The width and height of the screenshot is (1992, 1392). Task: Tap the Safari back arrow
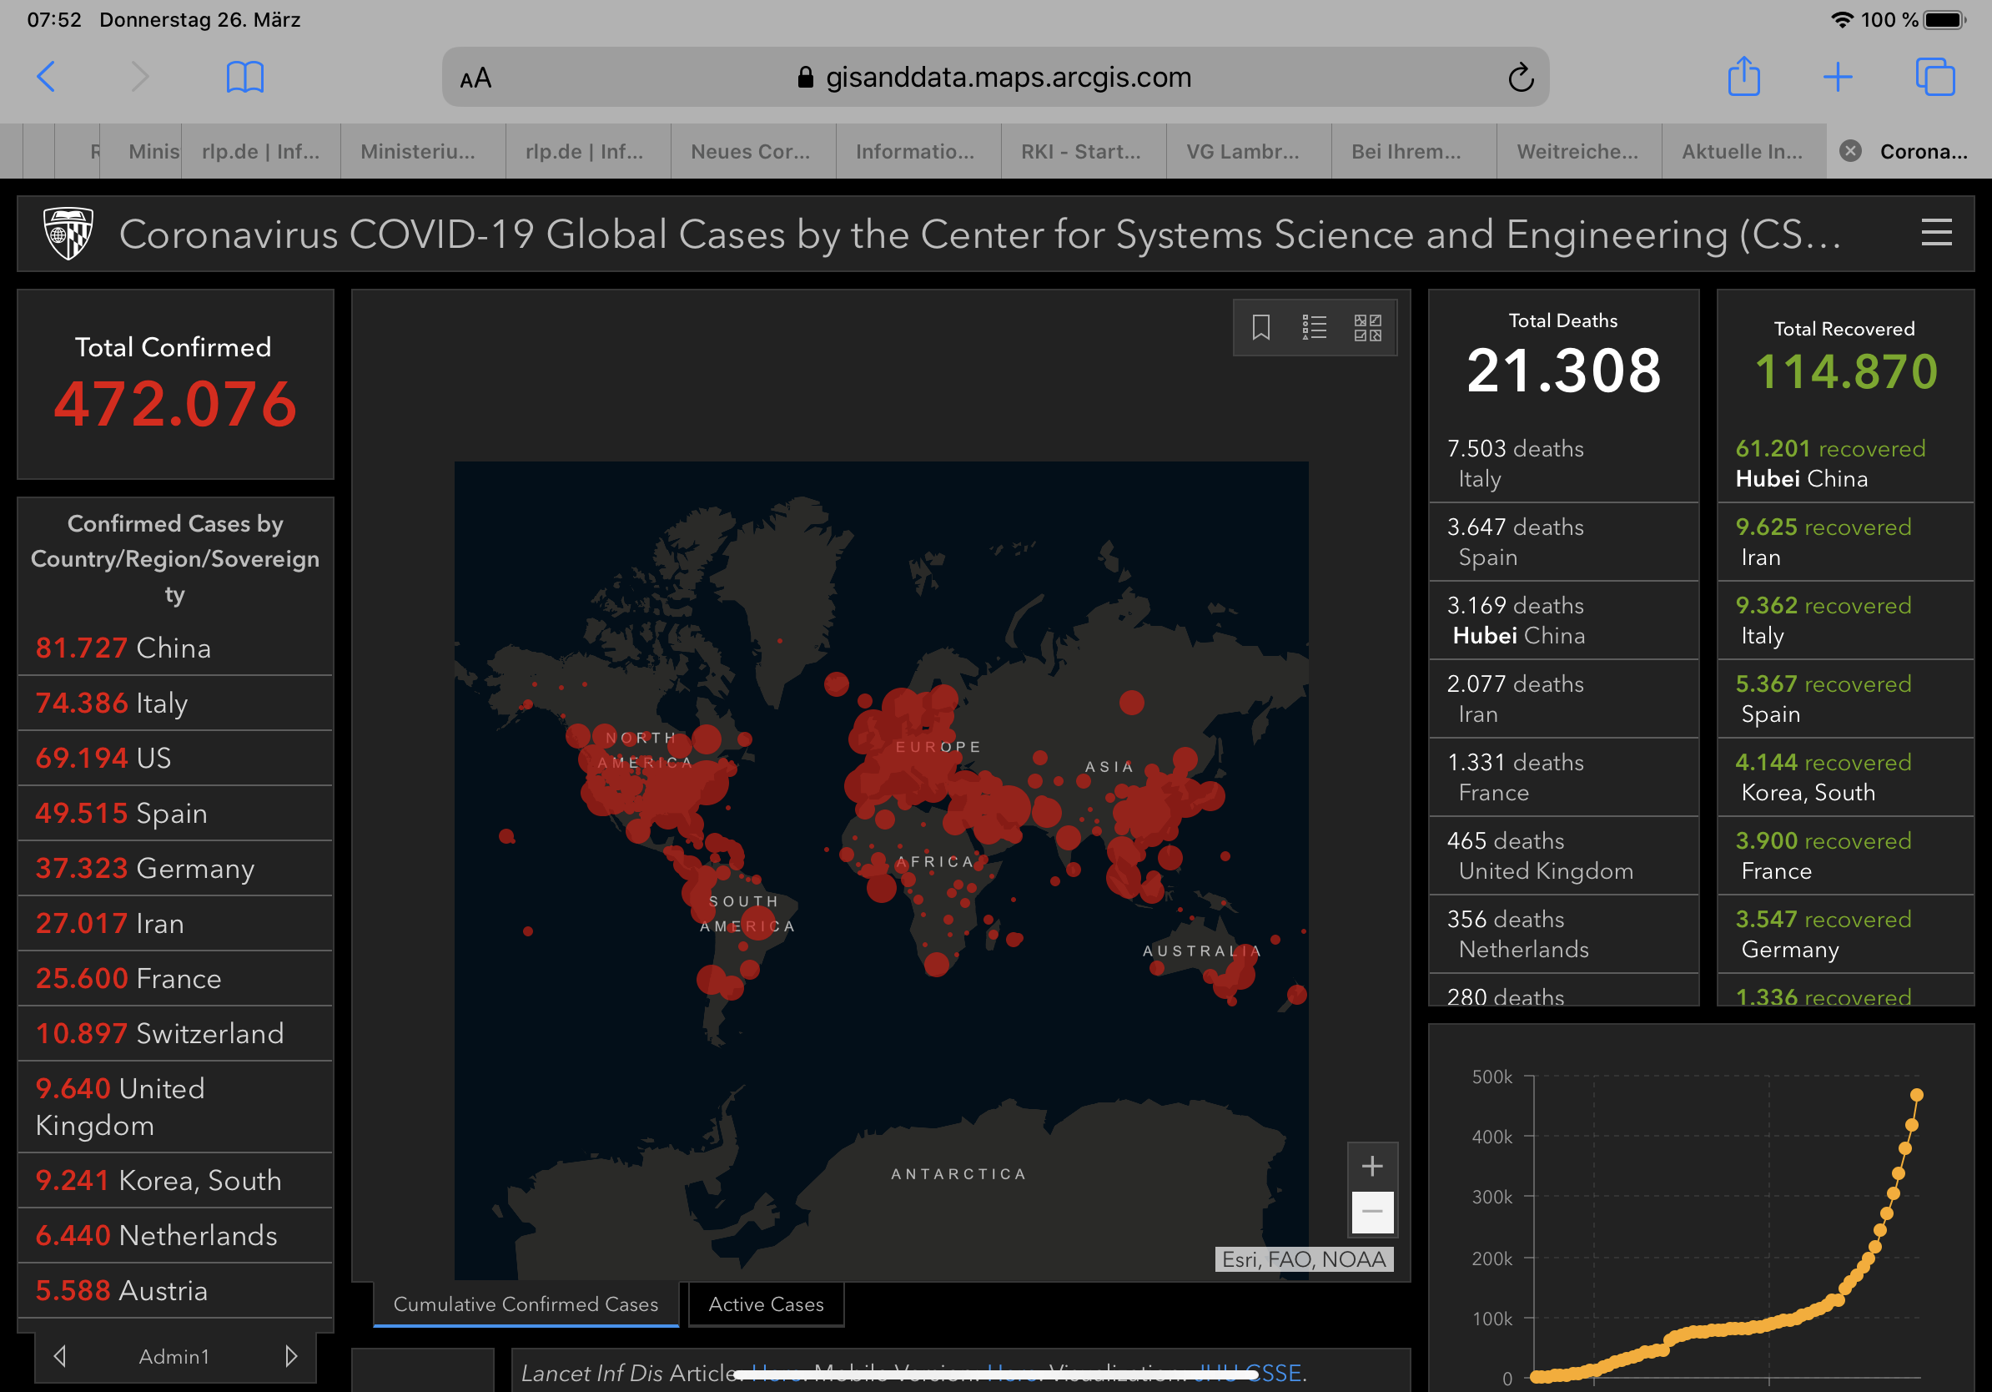pyautogui.click(x=47, y=77)
